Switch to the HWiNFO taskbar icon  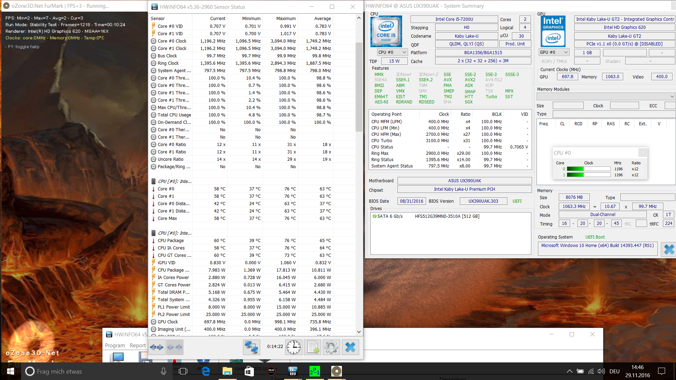tap(293, 371)
